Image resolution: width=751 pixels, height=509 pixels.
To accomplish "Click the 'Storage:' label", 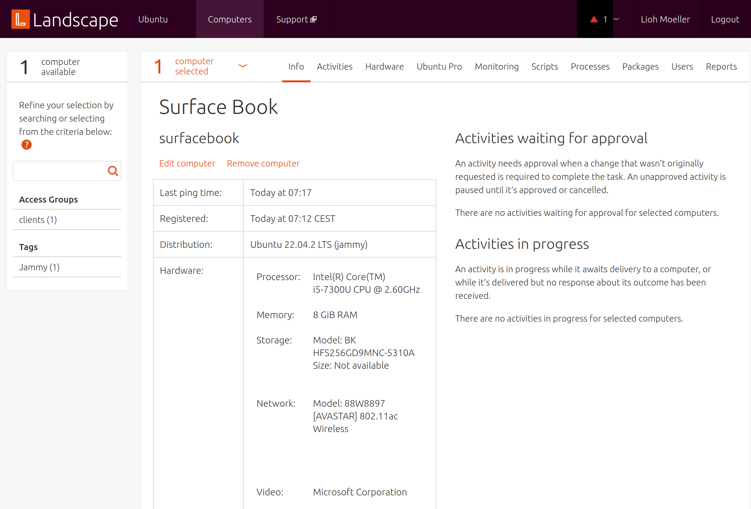I will (274, 340).
